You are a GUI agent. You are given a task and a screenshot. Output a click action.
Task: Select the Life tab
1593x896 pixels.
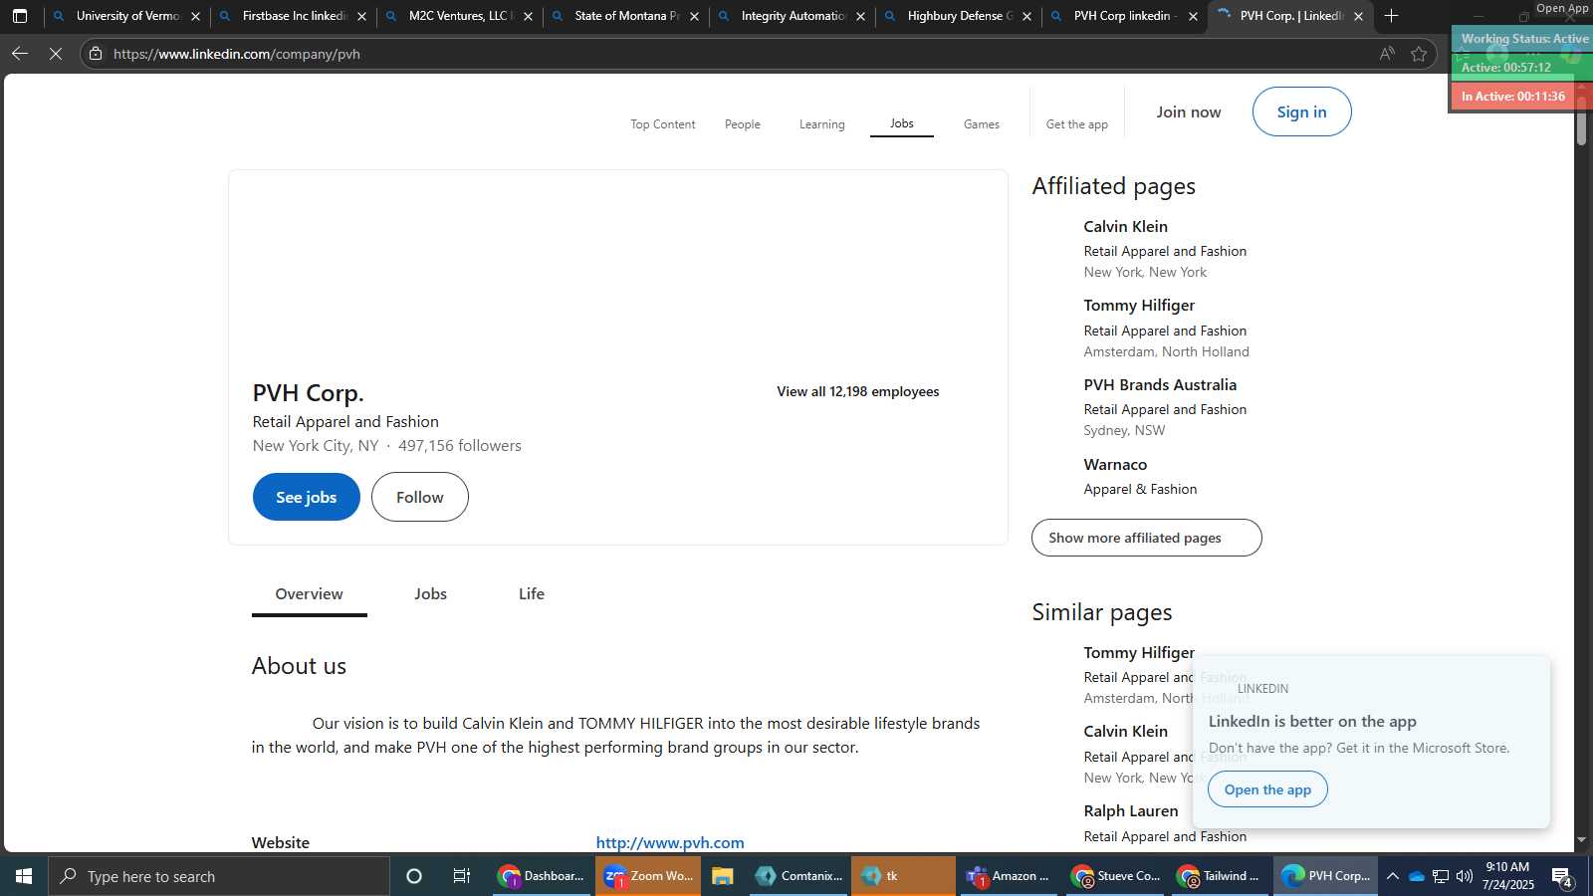point(532,594)
